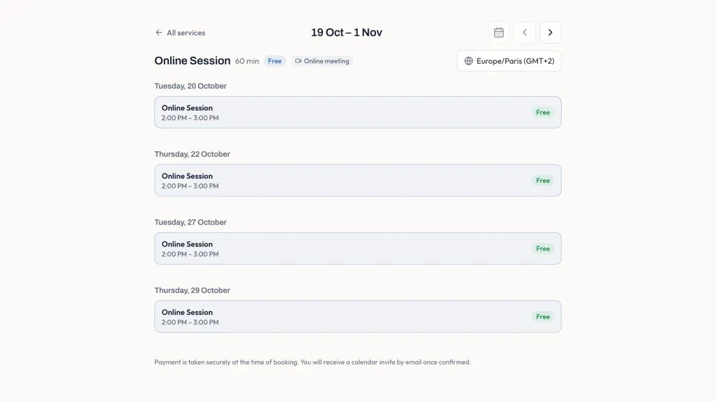Click the Tuesday, 20 October date heading

[190, 86]
